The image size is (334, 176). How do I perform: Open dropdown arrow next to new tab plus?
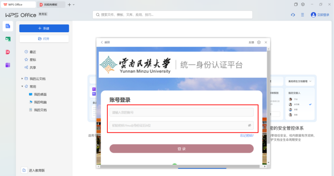[74, 5]
